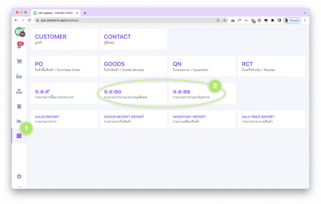This screenshot has height=204, width=321.
Task: Open the SALES REPORT link
Action: pyautogui.click(x=64, y=119)
